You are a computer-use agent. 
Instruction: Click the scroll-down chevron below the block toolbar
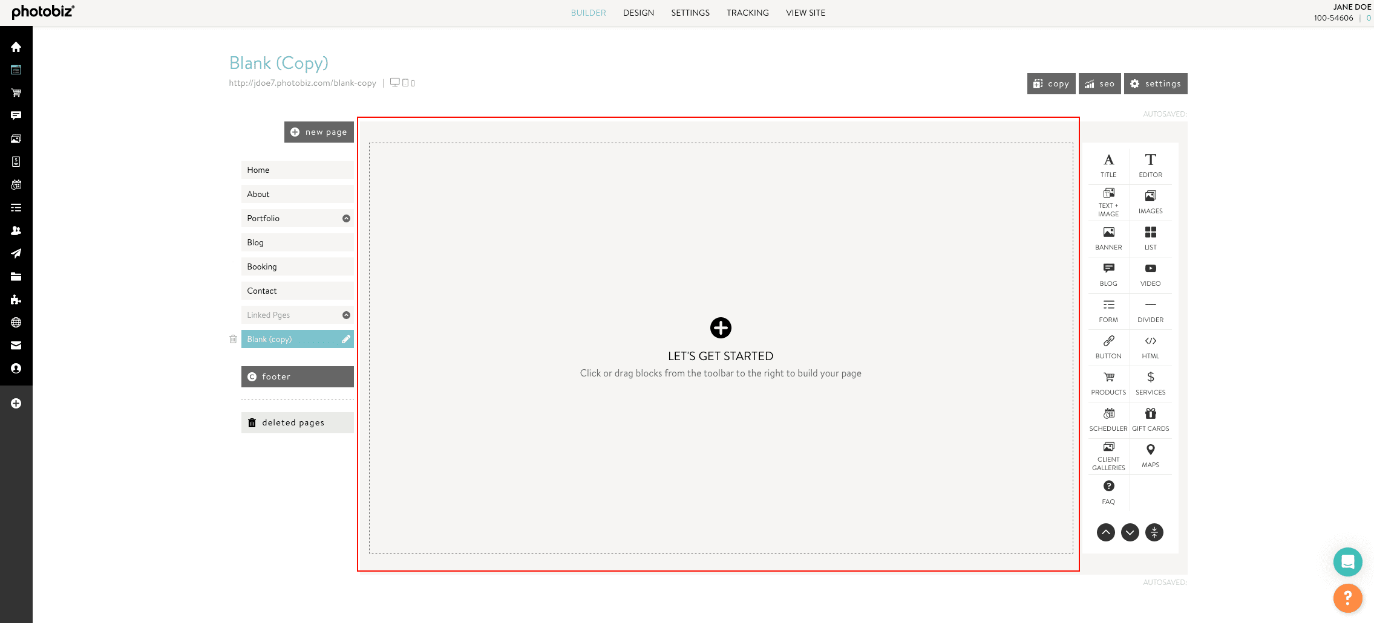[x=1130, y=532]
